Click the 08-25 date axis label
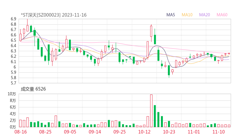This screenshot has width=234, height=139. pyautogui.click(x=45, y=132)
